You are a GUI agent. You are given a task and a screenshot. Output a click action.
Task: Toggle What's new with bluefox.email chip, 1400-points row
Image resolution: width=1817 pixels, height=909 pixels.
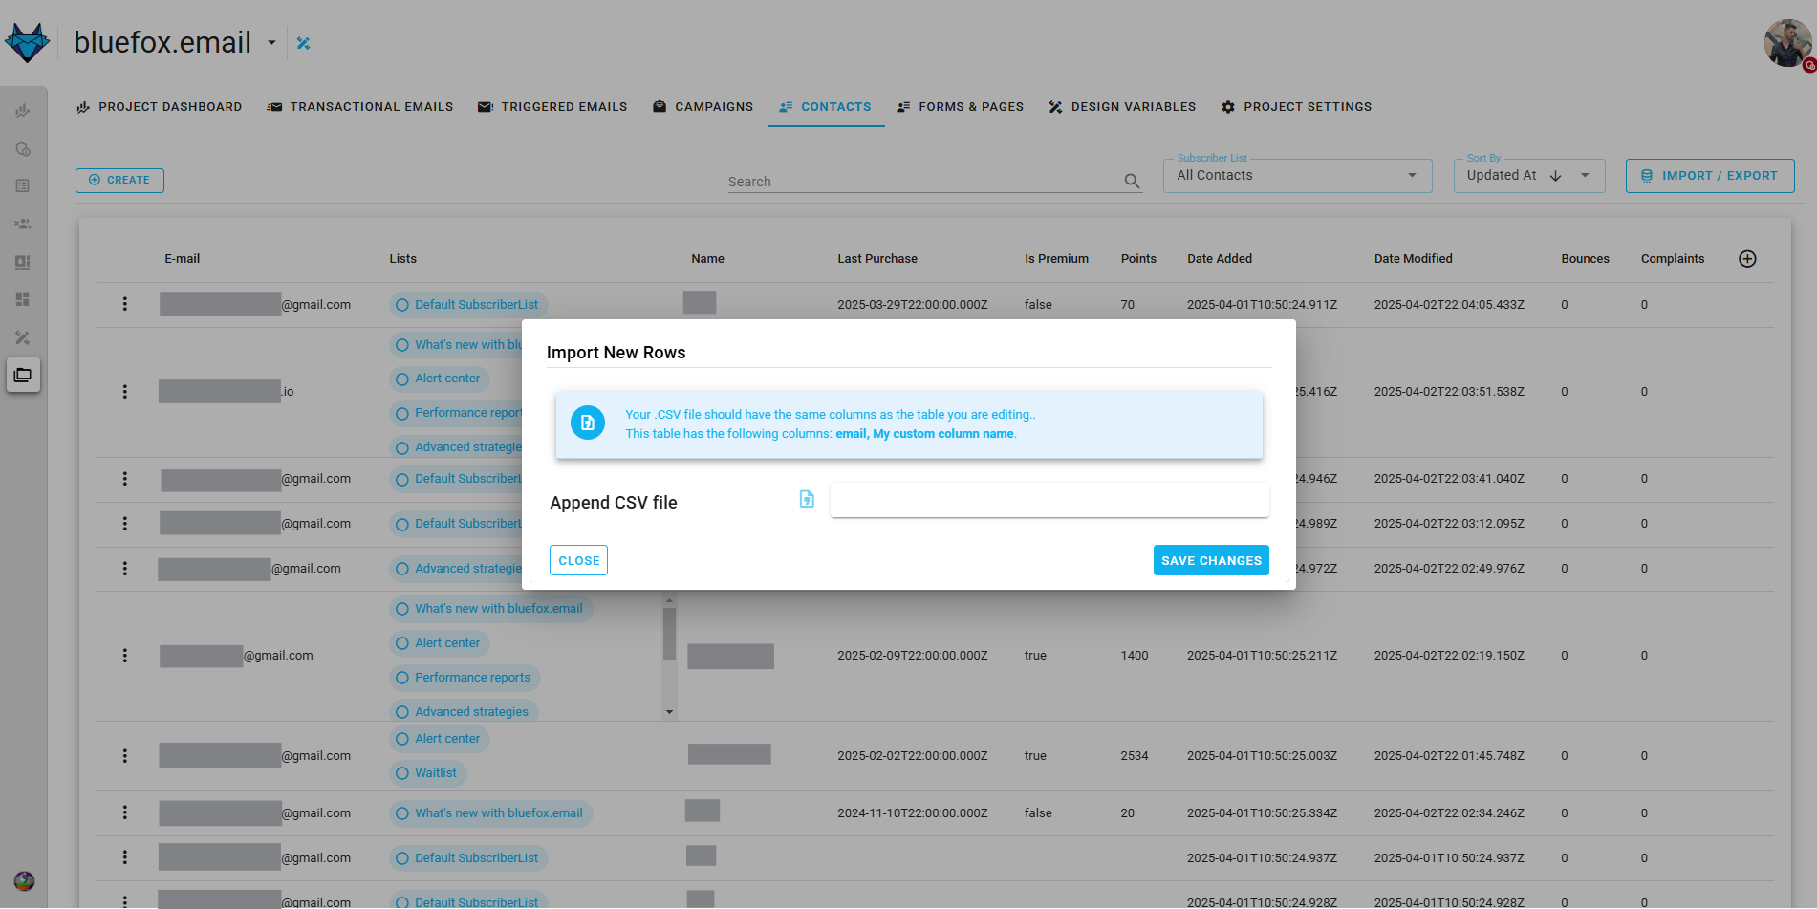[x=490, y=609]
